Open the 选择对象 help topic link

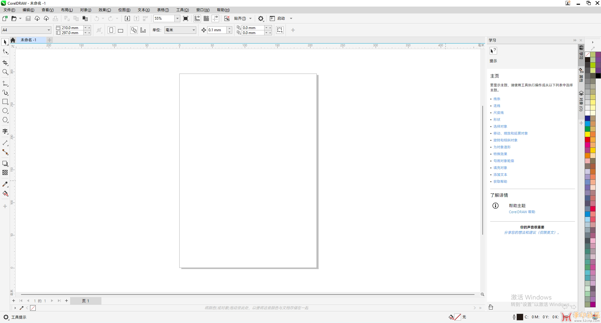tap(500, 126)
